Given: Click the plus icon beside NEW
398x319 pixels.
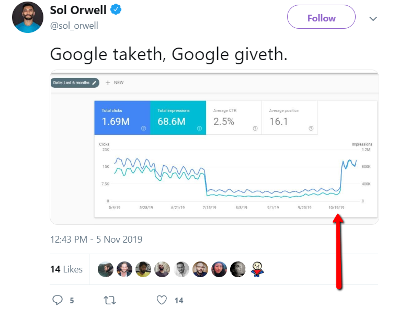Looking at the screenshot, I should [x=108, y=83].
